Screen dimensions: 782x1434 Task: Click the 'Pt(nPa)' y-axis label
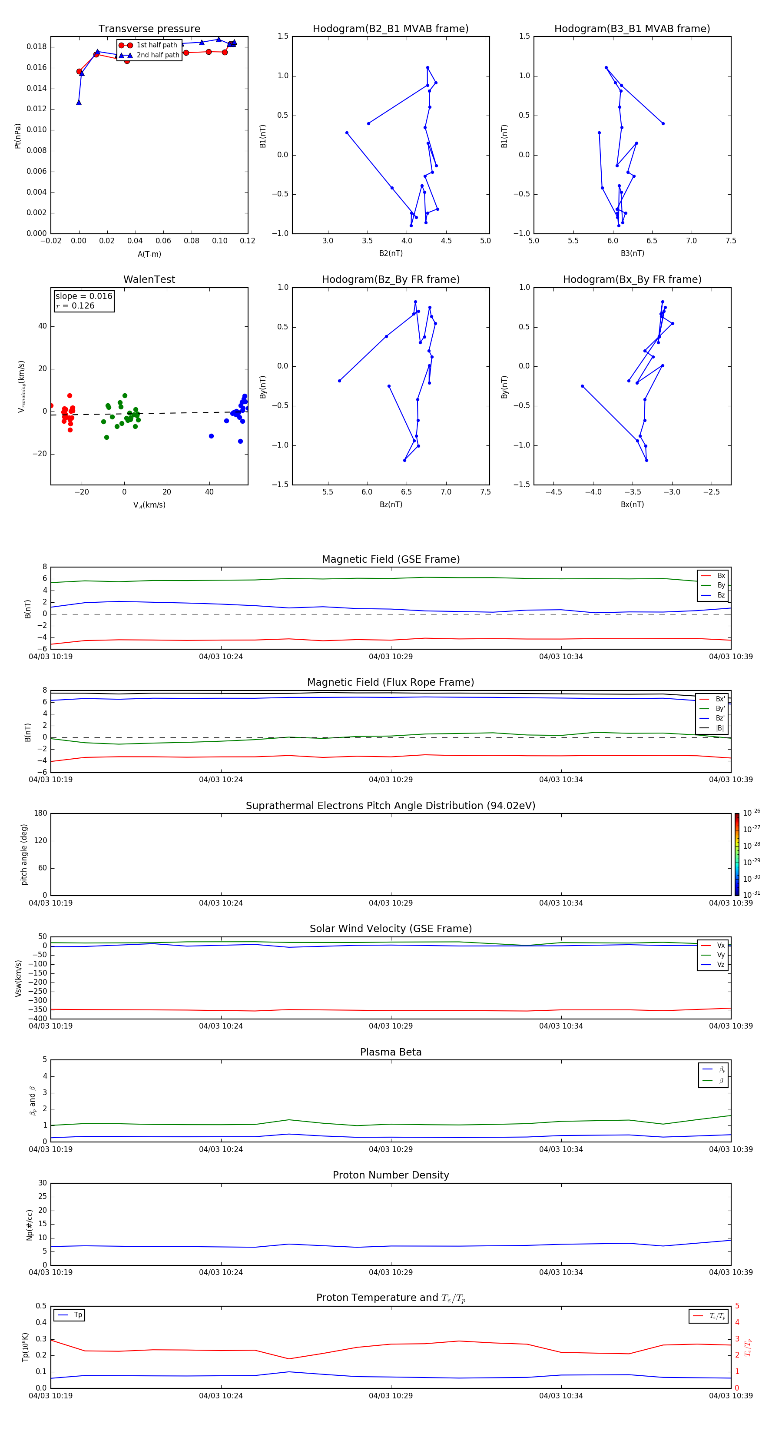(18, 136)
